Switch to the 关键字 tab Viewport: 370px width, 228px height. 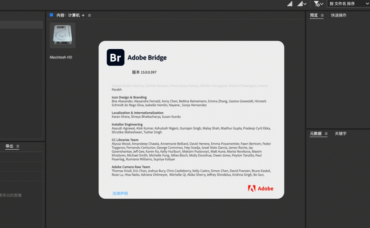coord(341,134)
